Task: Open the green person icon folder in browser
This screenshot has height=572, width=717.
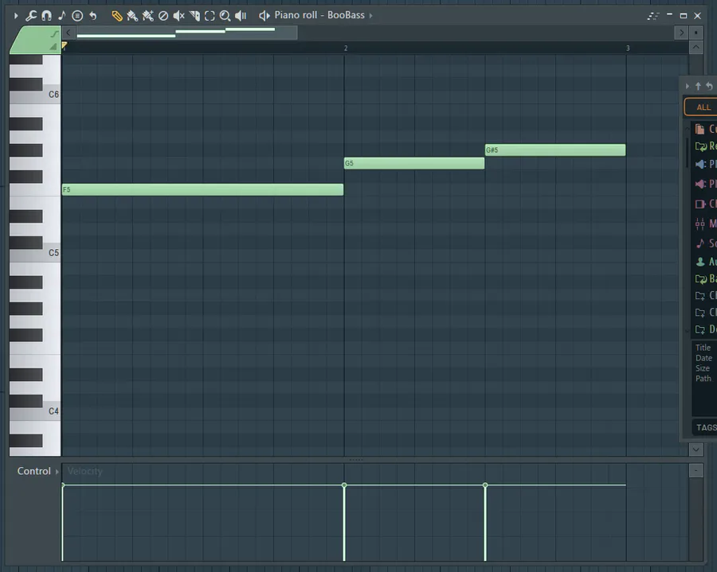Action: click(x=700, y=262)
